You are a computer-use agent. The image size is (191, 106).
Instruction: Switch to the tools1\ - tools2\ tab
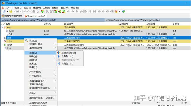35,16
